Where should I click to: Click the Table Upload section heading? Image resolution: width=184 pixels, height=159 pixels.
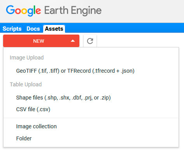tap(26, 84)
